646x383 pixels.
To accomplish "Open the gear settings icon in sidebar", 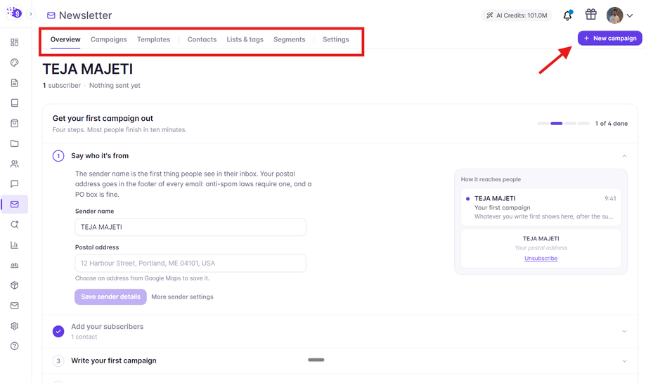I will click(x=15, y=326).
